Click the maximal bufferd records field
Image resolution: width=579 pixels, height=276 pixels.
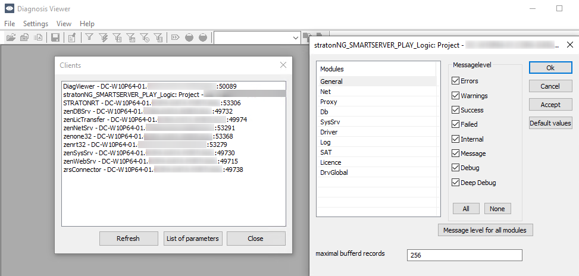(464, 255)
